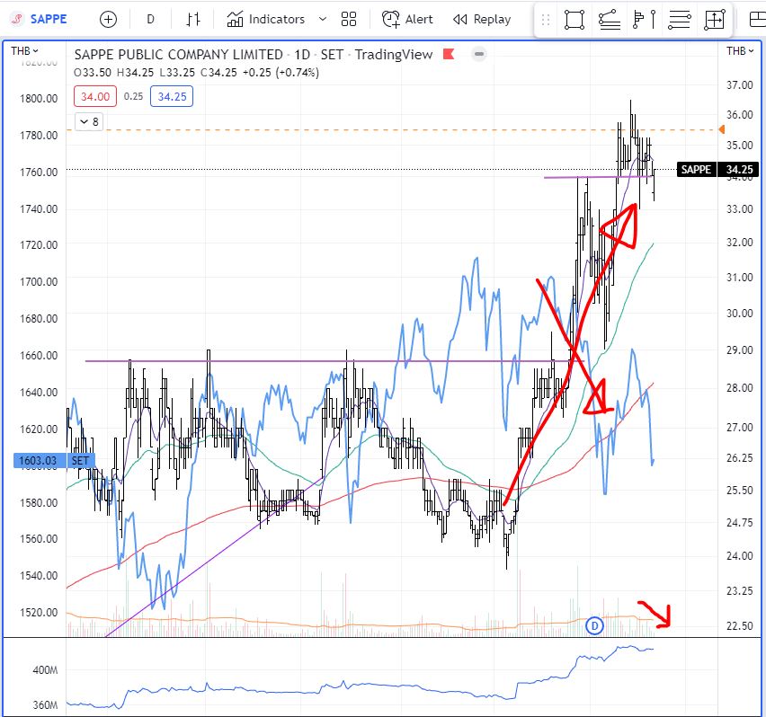
Task: Select the regression trend channel tool
Action: 610,20
